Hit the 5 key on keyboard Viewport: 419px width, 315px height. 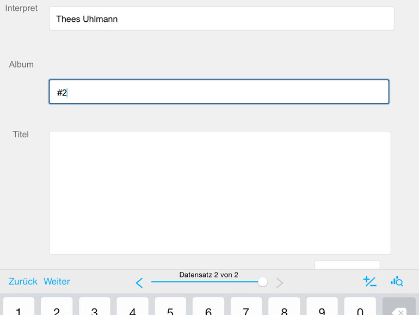coord(170,307)
